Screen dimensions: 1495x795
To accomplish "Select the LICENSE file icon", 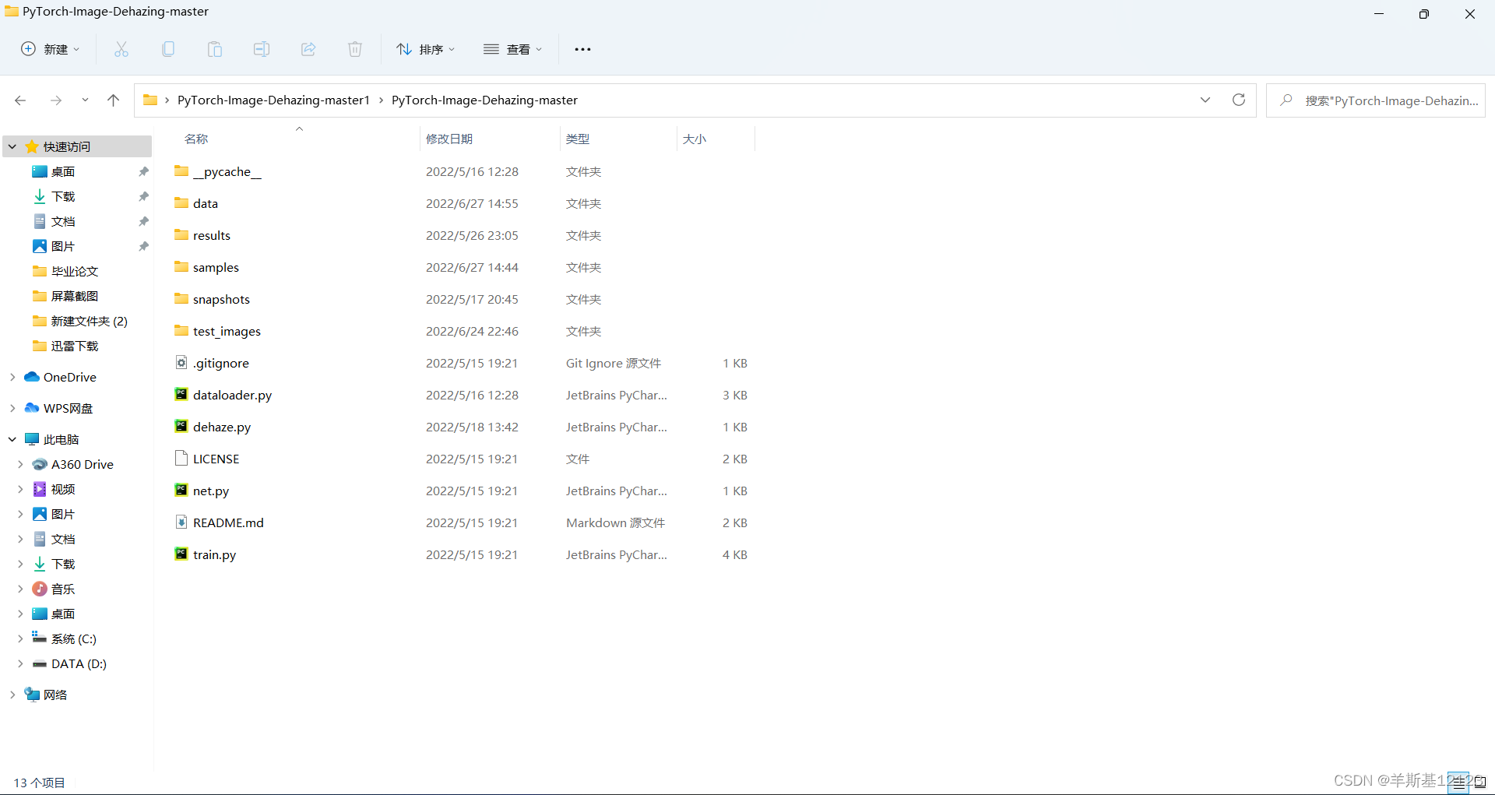I will [181, 458].
